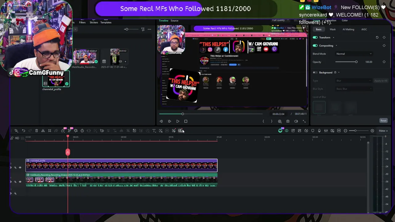Expand the Background section arrow

pos(339,72)
